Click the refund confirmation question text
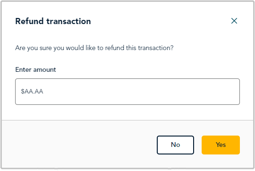255x171 pixels. [x=94, y=48]
